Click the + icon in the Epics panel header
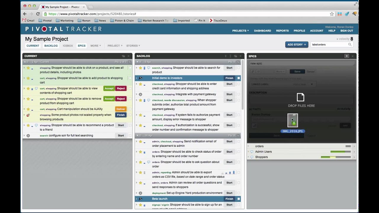The image size is (379, 213). pos(346,56)
